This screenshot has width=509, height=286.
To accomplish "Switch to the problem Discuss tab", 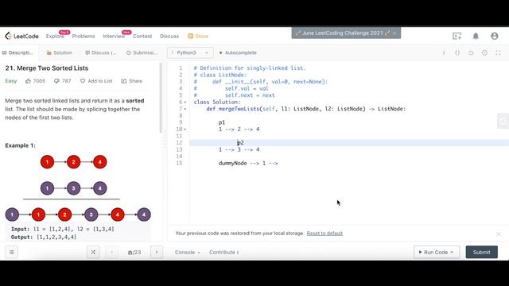I will (100, 52).
